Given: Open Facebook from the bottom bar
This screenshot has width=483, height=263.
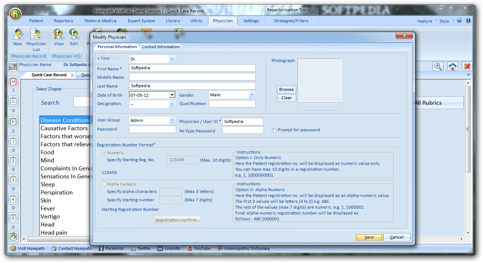Looking at the screenshot, I should coord(111,248).
